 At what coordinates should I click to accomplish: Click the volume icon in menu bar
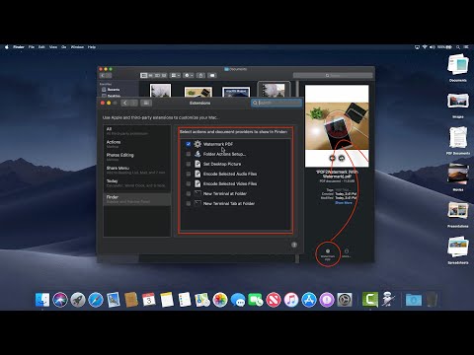[x=433, y=47]
